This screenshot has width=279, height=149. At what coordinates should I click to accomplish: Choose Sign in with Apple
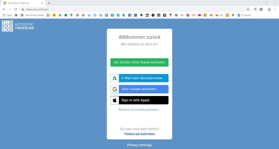139,100
